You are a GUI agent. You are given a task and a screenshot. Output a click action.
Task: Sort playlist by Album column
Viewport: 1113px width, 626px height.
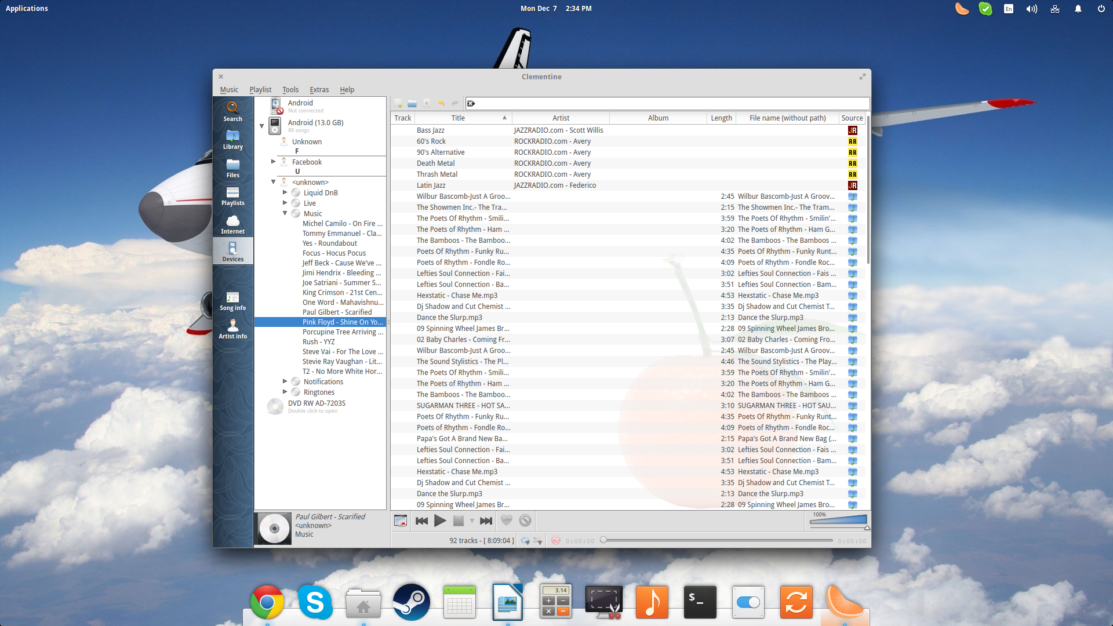(x=658, y=118)
